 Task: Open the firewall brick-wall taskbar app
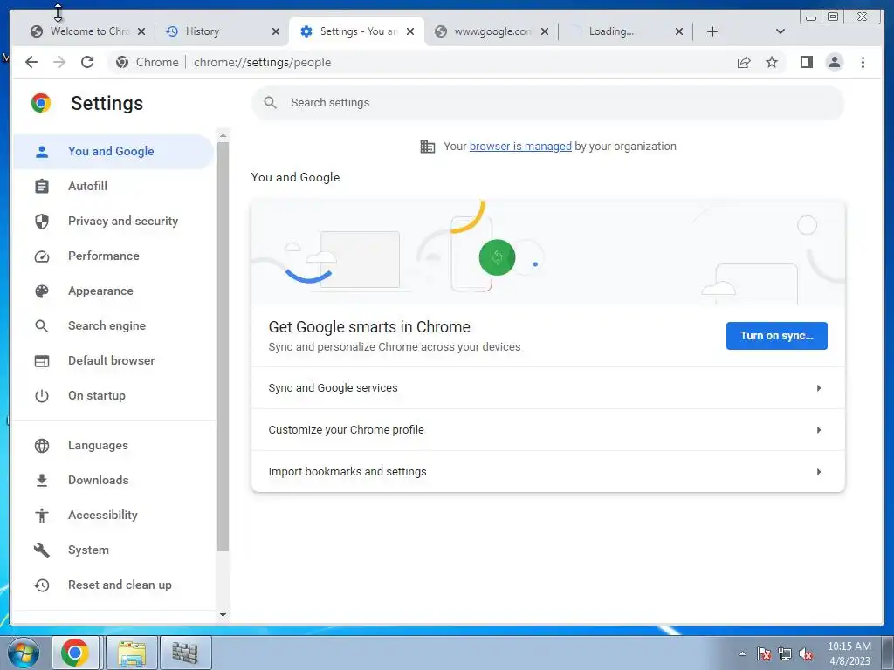click(x=185, y=653)
